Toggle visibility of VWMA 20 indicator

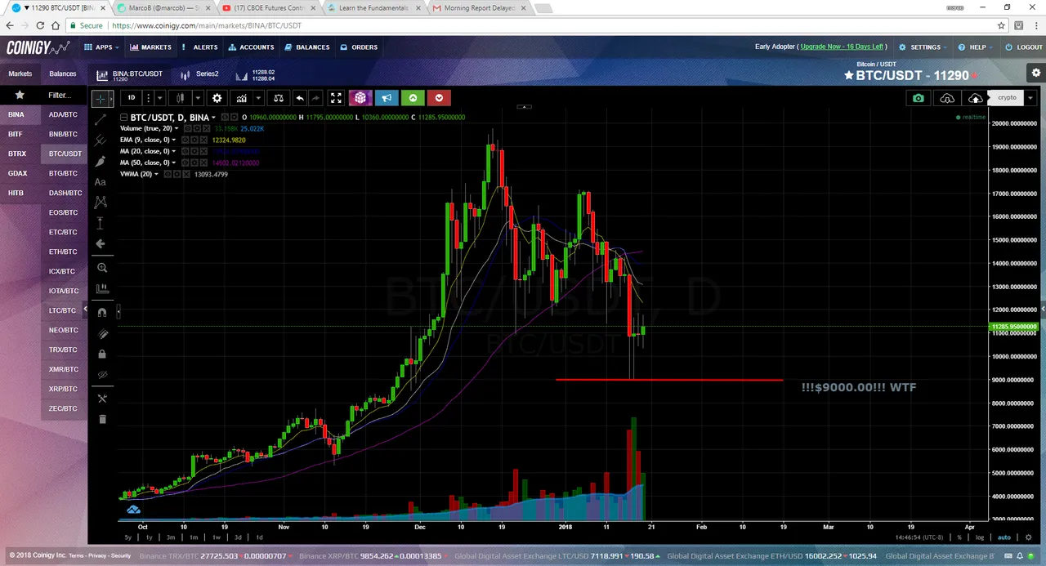pyautogui.click(x=168, y=174)
